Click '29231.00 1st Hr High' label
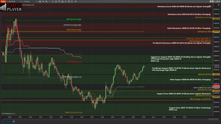Viewport: 221px width, 124px height. [74, 19]
